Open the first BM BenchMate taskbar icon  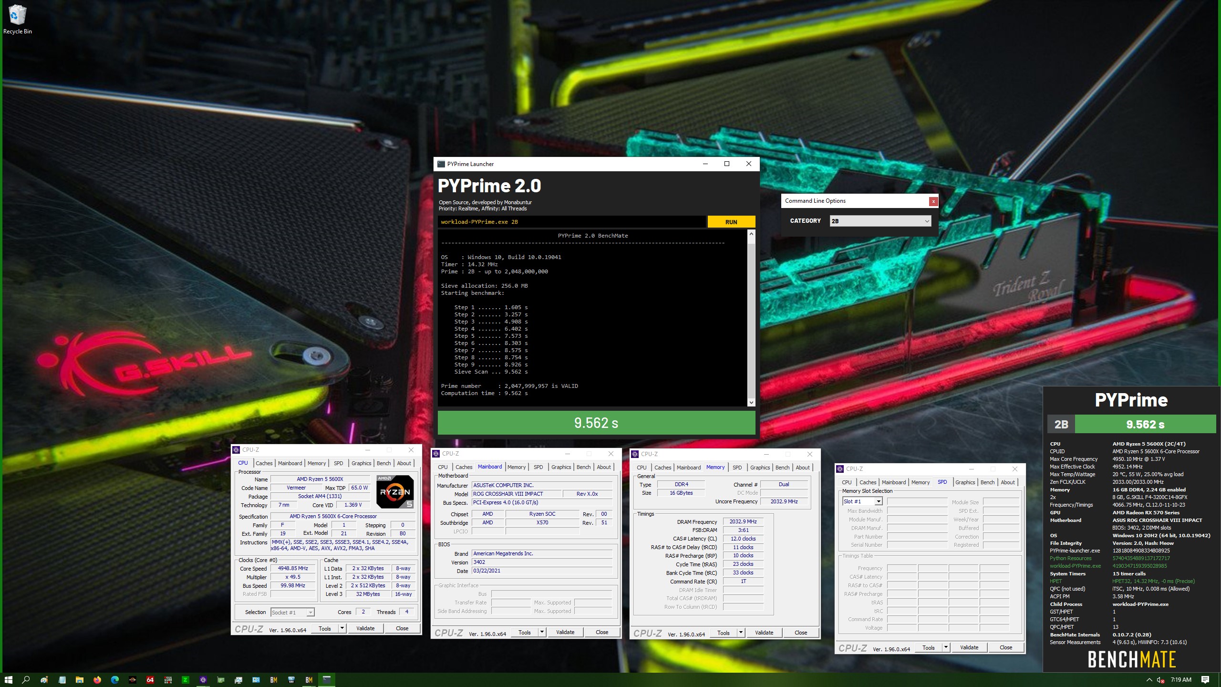pyautogui.click(x=274, y=680)
